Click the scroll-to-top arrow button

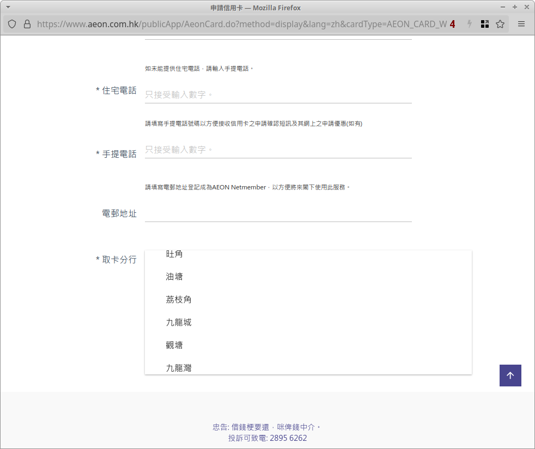coord(510,376)
